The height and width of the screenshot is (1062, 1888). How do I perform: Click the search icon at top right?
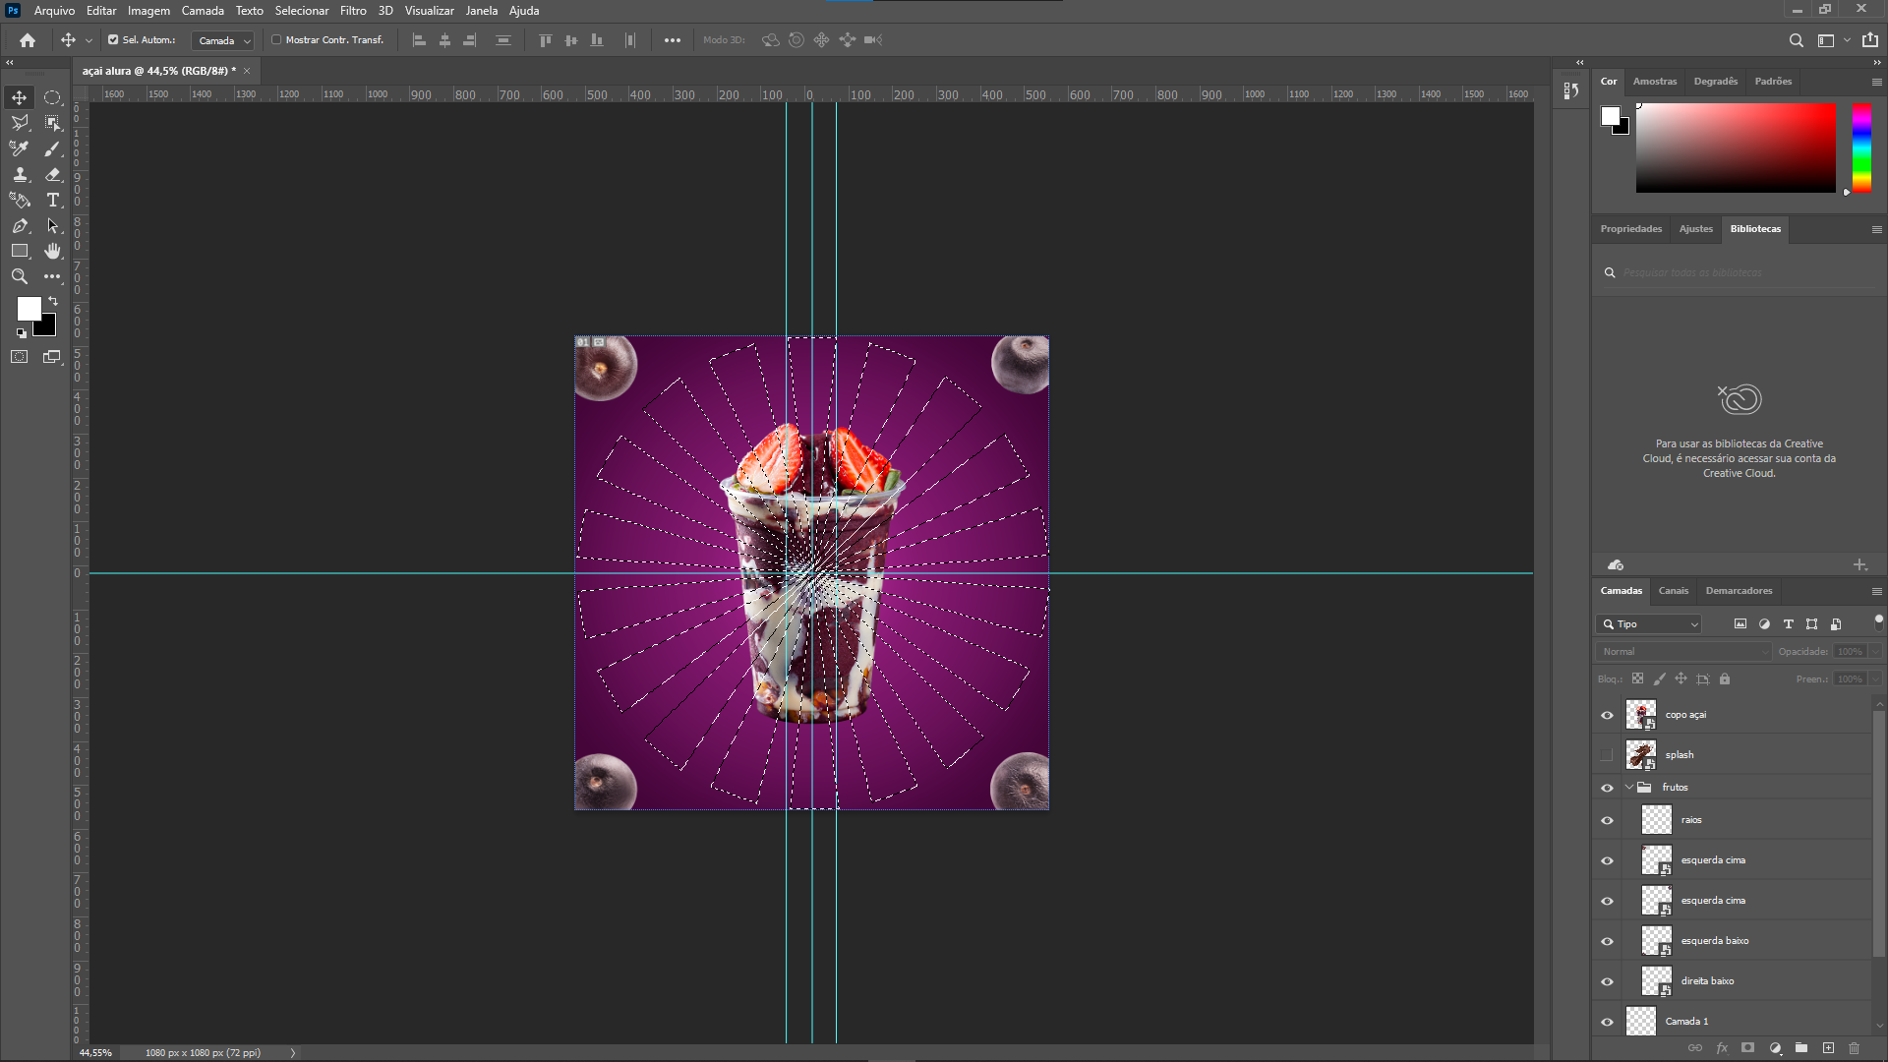[1796, 40]
